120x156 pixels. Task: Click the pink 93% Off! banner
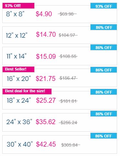pyautogui.click(x=18, y=6)
